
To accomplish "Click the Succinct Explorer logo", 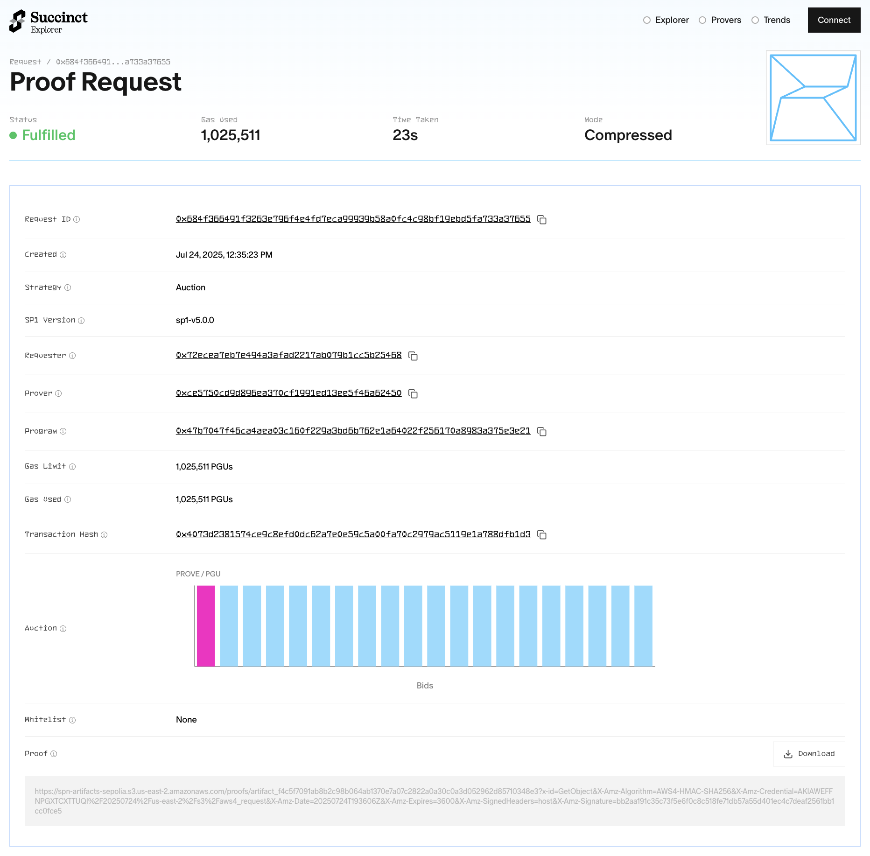I will (49, 21).
